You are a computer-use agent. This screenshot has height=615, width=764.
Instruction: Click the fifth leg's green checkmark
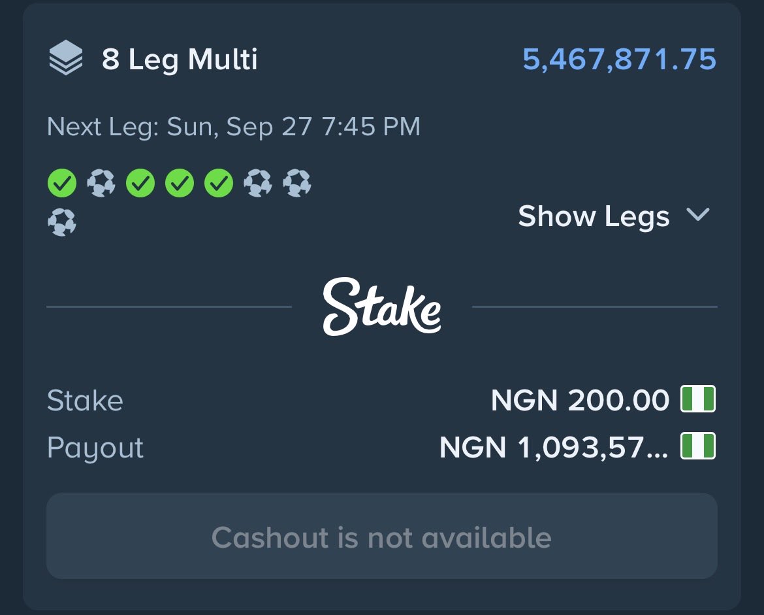219,183
